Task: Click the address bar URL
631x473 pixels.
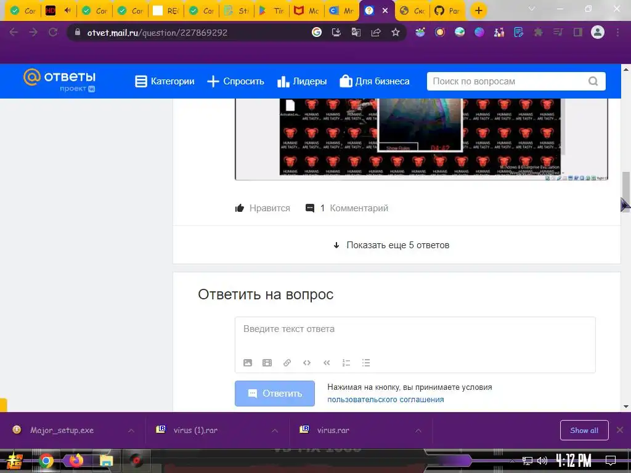Action: [157, 33]
